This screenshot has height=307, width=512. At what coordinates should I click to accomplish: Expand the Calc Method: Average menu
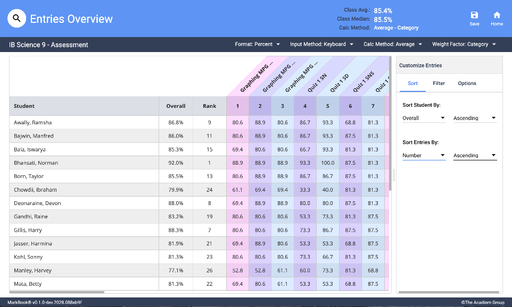tap(393, 45)
